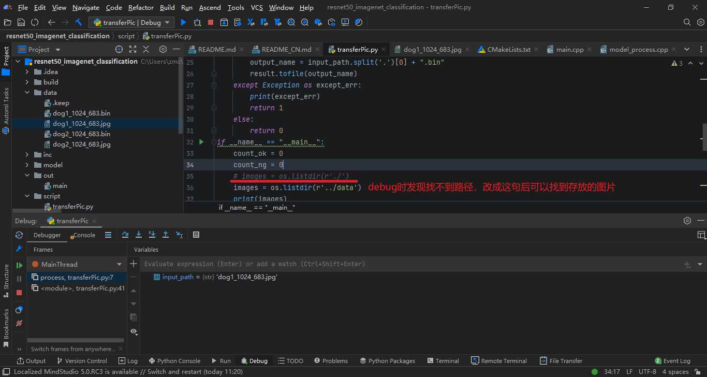Screen dimensions: 707x377
Task: Click the Open folder toolbar icon
Action: (7, 22)
